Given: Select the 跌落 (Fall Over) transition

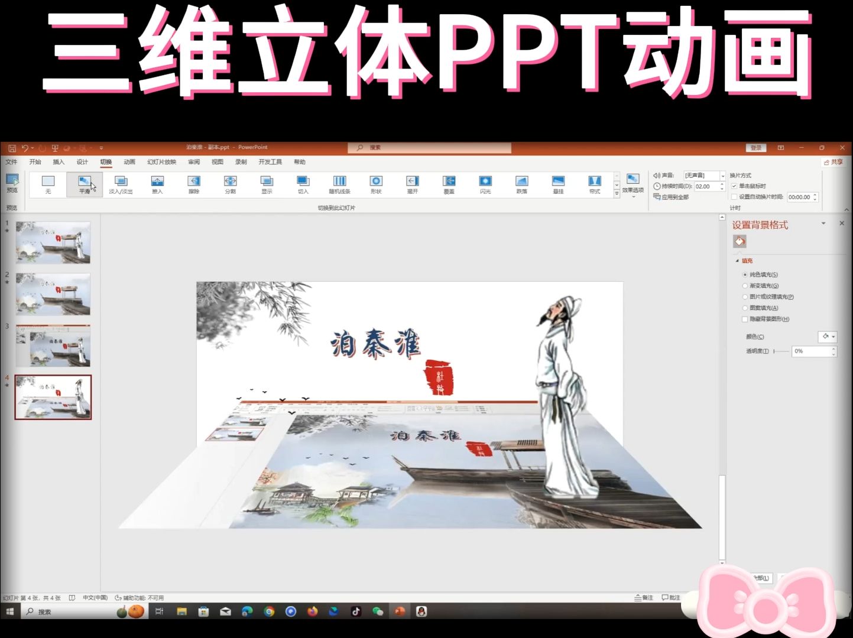Looking at the screenshot, I should pyautogui.click(x=522, y=184).
